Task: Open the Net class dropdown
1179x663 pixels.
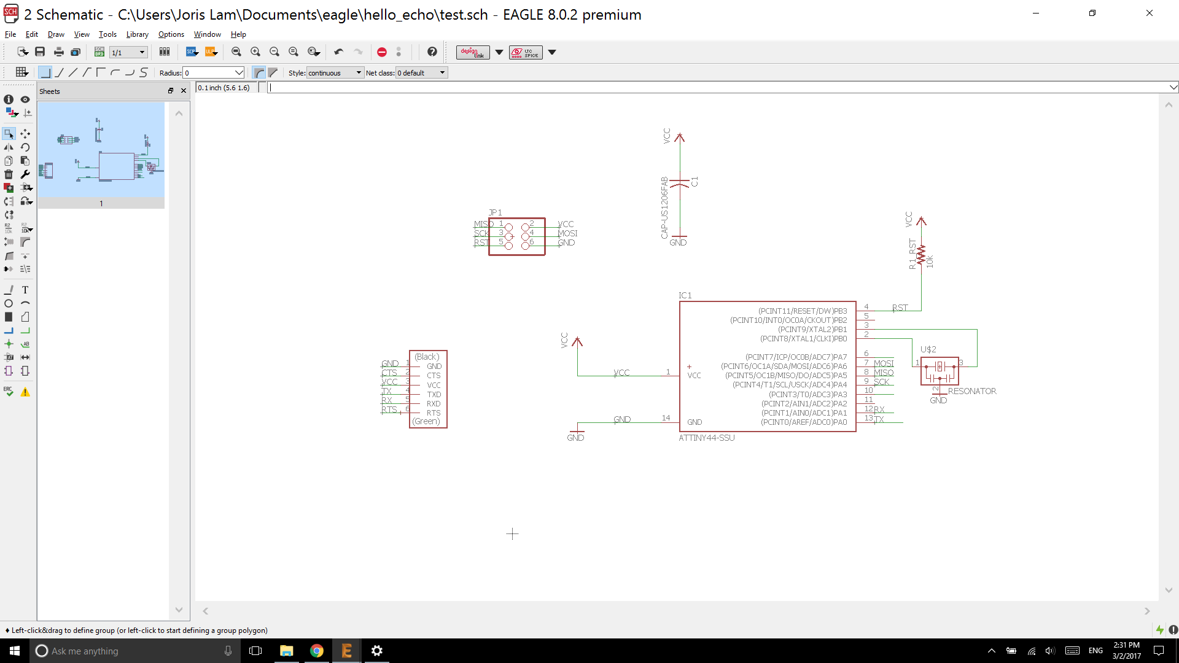Action: coord(421,72)
